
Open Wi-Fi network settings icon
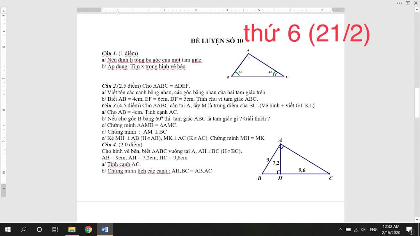coord(356,229)
